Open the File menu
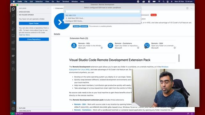 click(26, 2)
